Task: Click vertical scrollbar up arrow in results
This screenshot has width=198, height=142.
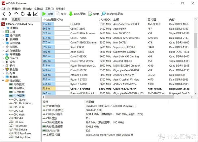Action: (x=196, y=19)
